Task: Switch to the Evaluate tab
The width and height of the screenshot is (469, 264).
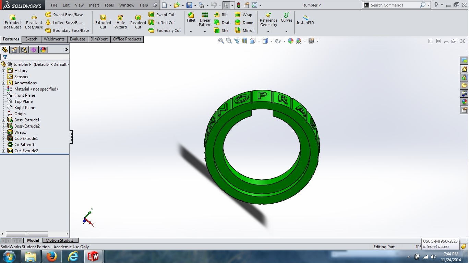Action: click(x=77, y=39)
